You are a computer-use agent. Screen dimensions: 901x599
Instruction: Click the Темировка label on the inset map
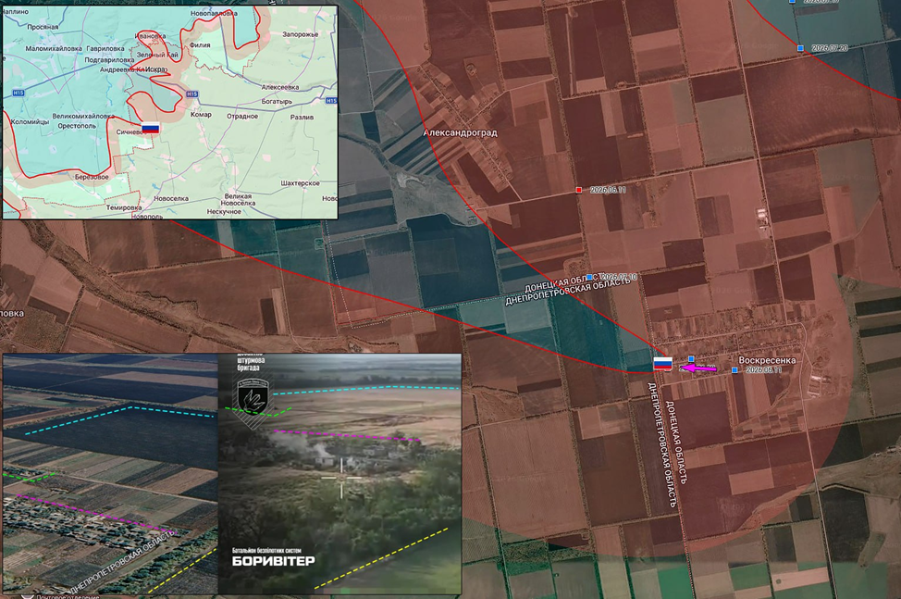[124, 207]
